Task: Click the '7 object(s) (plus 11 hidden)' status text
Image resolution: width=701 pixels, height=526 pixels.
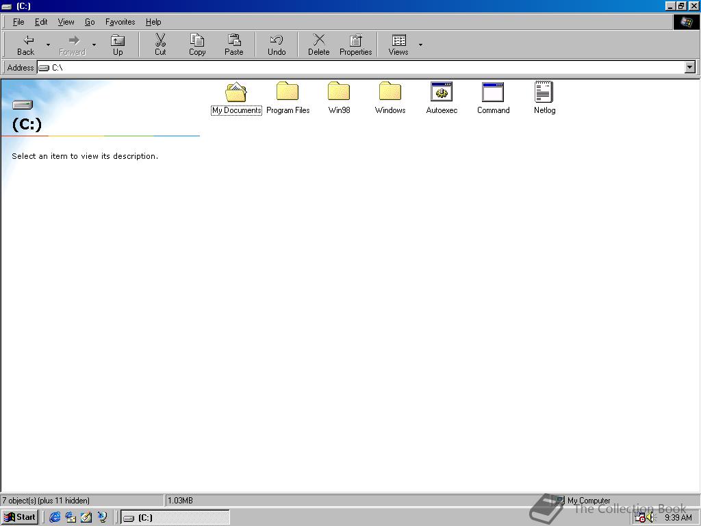Action: [x=46, y=501]
